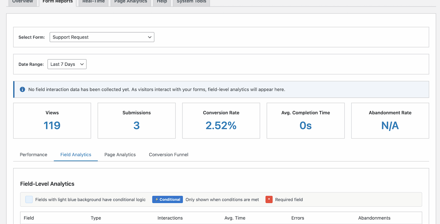Open the Select Form dropdown
The width and height of the screenshot is (440, 224).
point(102,37)
